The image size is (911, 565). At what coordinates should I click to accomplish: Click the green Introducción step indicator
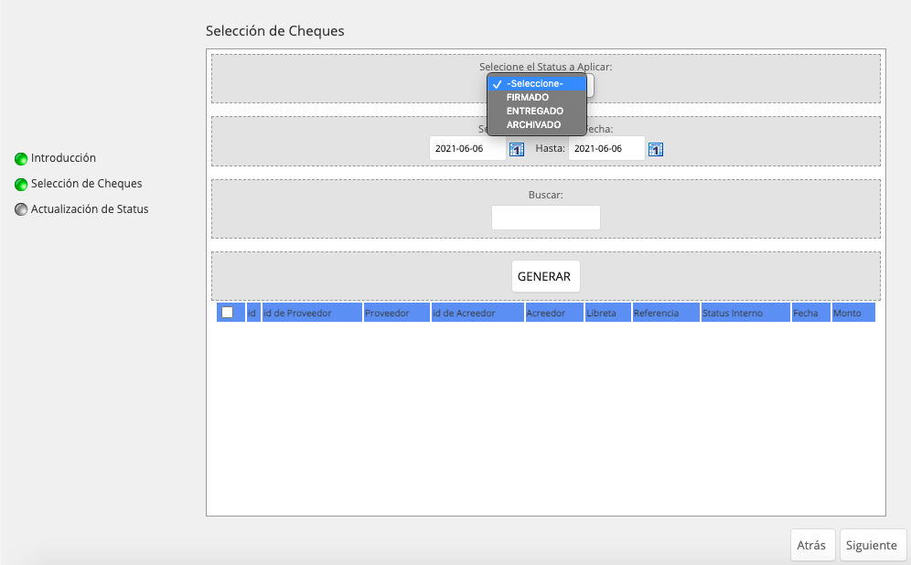[21, 158]
